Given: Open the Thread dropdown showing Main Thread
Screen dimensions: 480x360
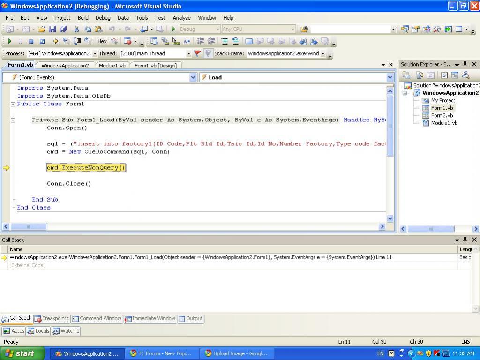Looking at the screenshot, I should [188, 53].
